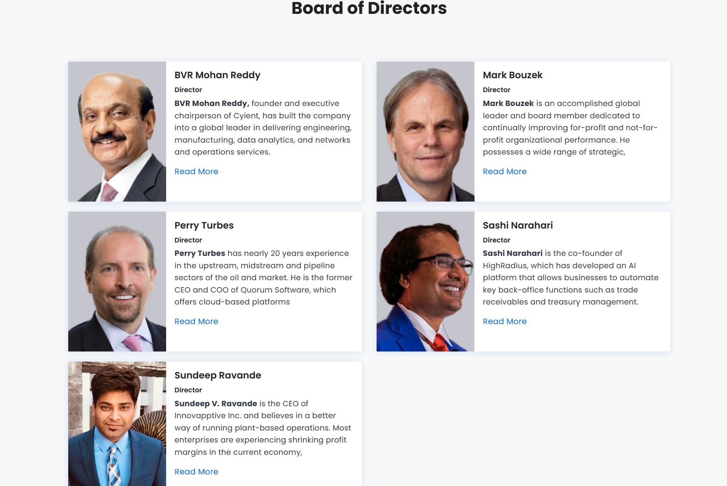Click the photo in BVR Mohan Reddy's card
This screenshot has height=486, width=727.
[x=117, y=131]
